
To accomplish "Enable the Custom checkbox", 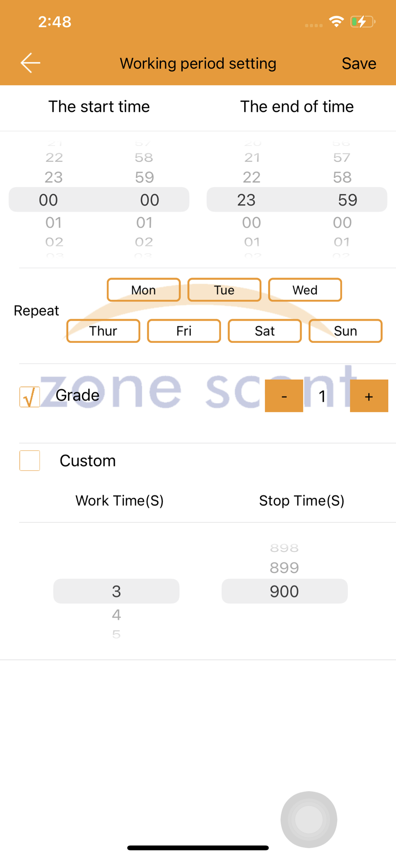I will pyautogui.click(x=30, y=460).
